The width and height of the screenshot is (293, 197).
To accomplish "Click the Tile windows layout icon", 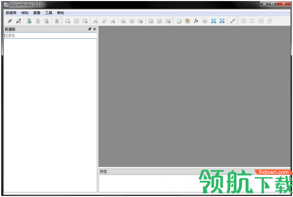I will [244, 21].
